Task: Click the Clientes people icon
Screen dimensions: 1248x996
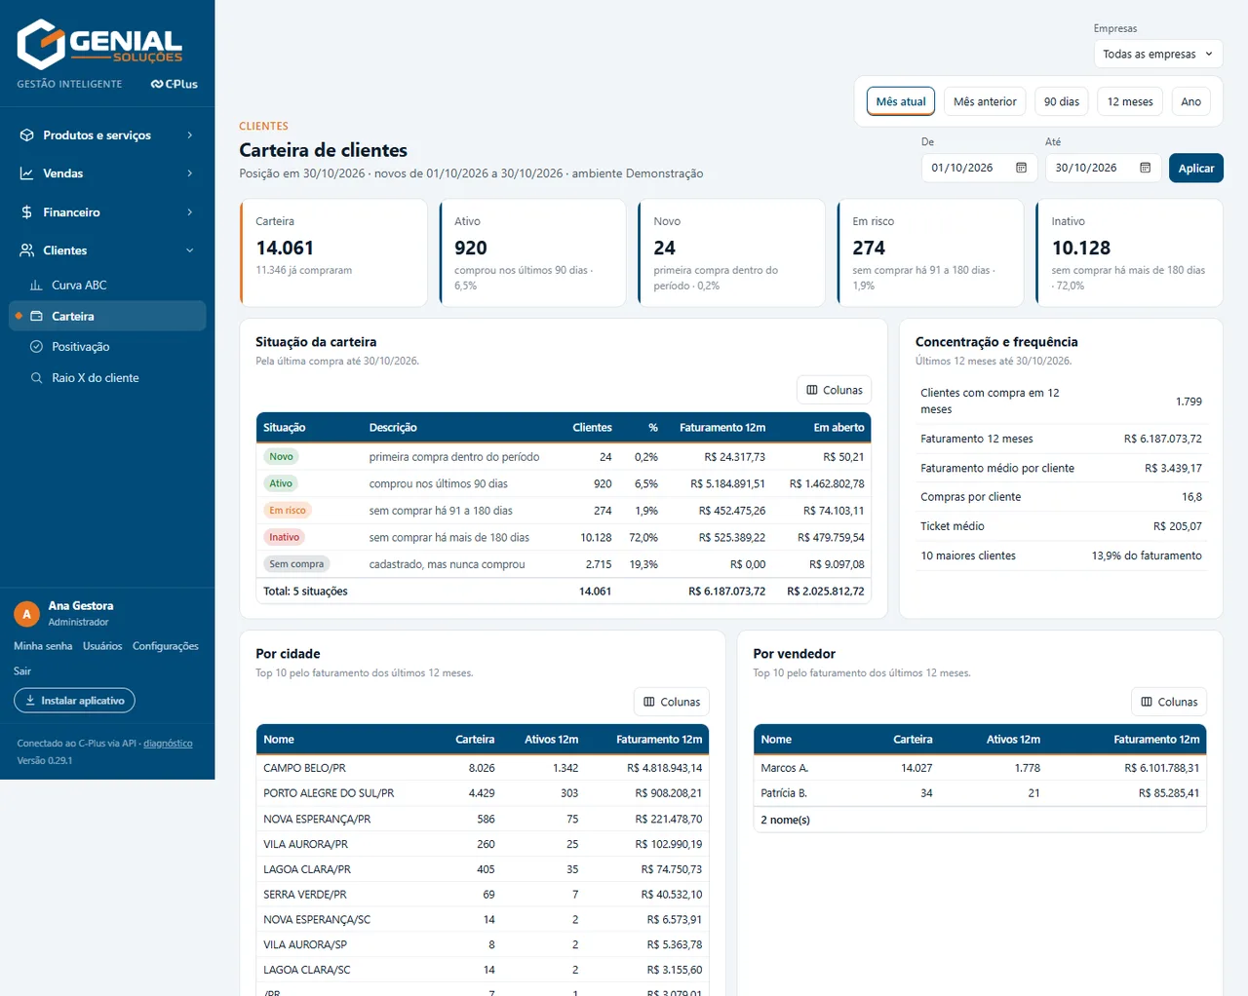Action: [x=27, y=250]
